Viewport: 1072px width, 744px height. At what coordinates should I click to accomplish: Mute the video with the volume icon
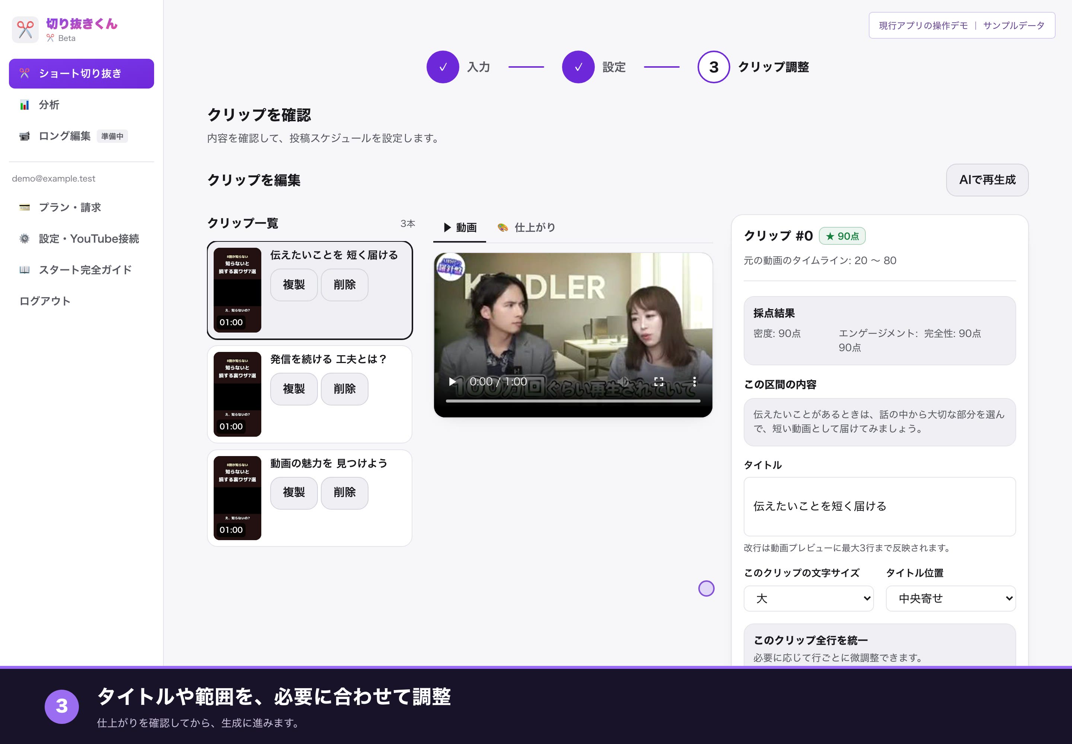pos(623,382)
